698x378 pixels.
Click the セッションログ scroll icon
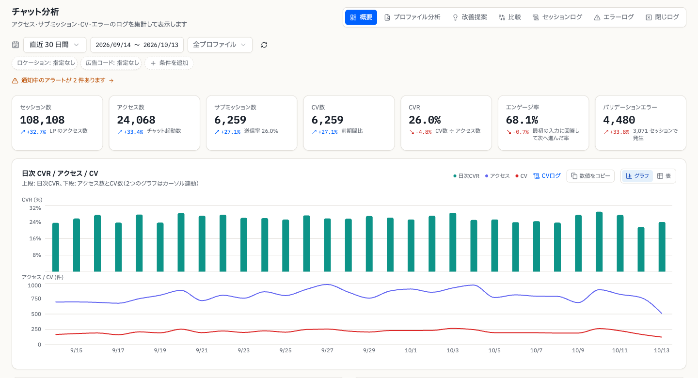536,17
